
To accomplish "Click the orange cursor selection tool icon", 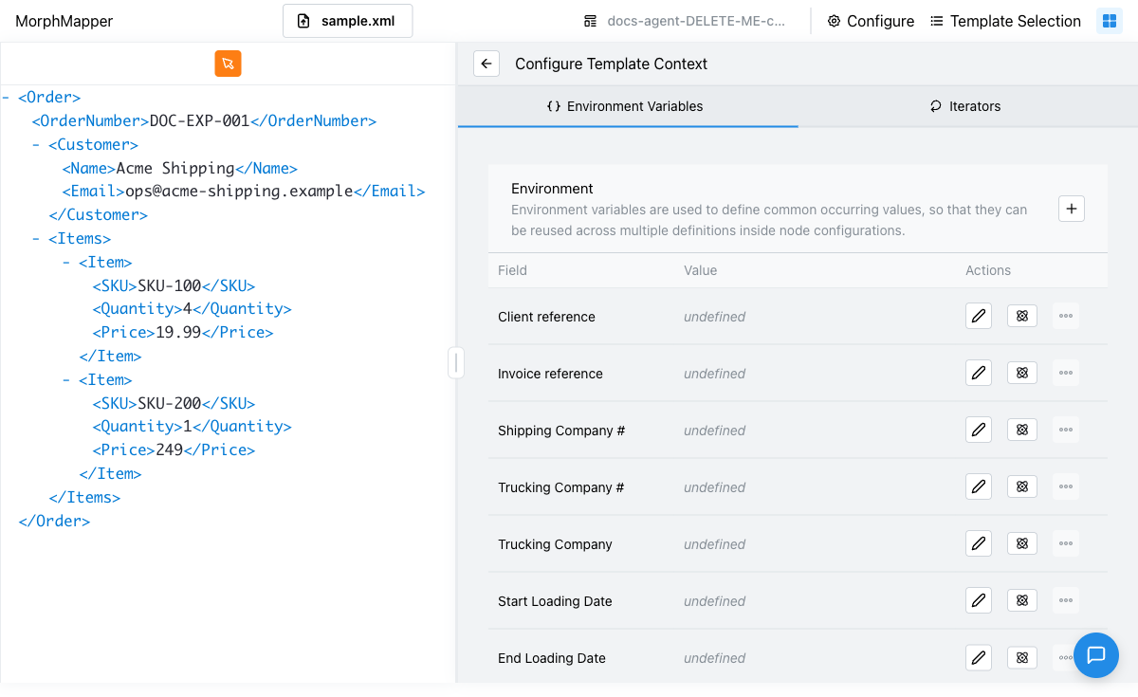I will click(x=228, y=64).
